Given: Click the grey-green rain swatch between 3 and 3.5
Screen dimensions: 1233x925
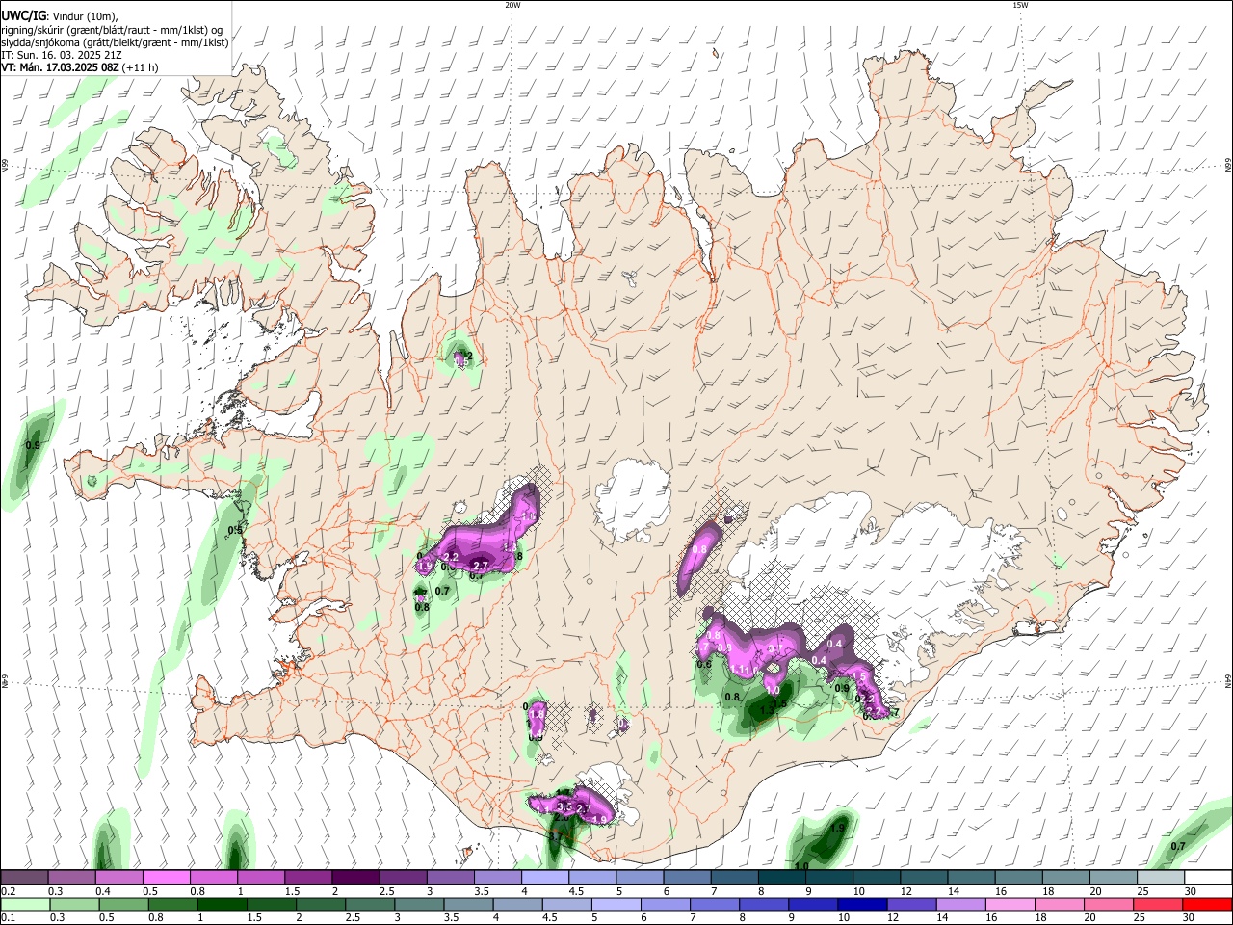Looking at the screenshot, I should pyautogui.click(x=420, y=905).
